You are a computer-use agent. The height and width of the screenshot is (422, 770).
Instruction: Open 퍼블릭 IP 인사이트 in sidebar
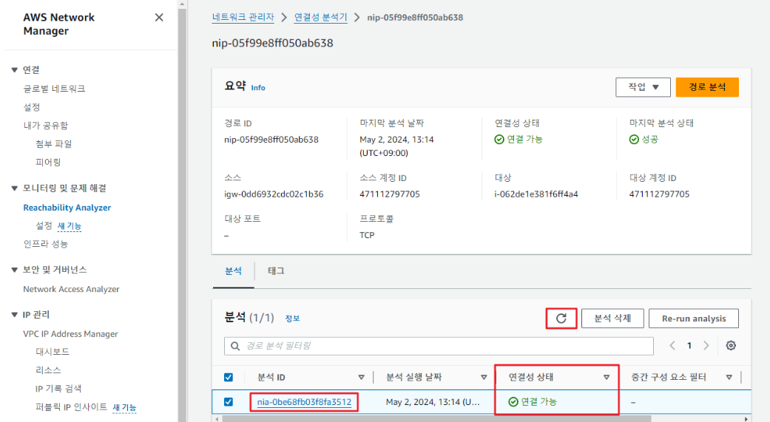click(x=71, y=406)
